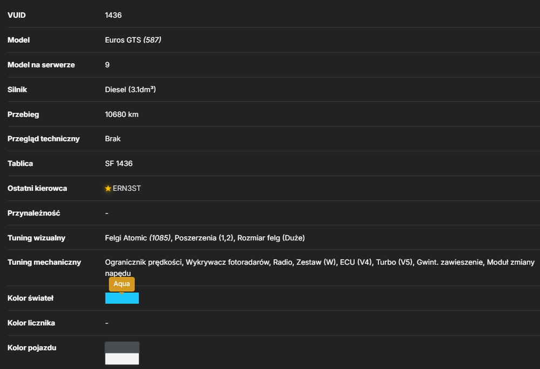Viewport: 540px width, 369px height.
Task: Click the Kolor pojazdu row label
Action: click(x=32, y=348)
